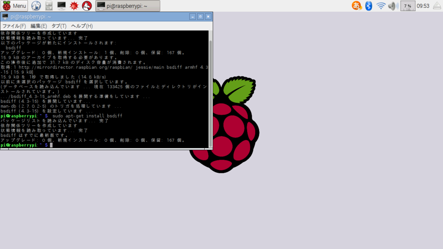Open the ファイル(F) menu
443x249 pixels.
point(14,26)
